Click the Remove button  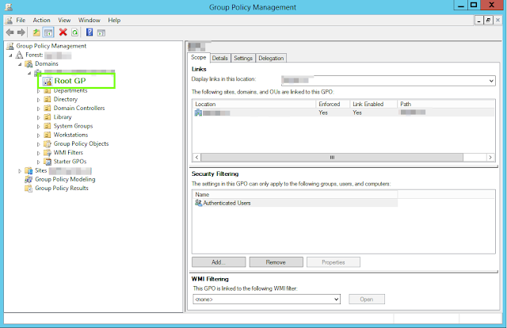tap(276, 262)
